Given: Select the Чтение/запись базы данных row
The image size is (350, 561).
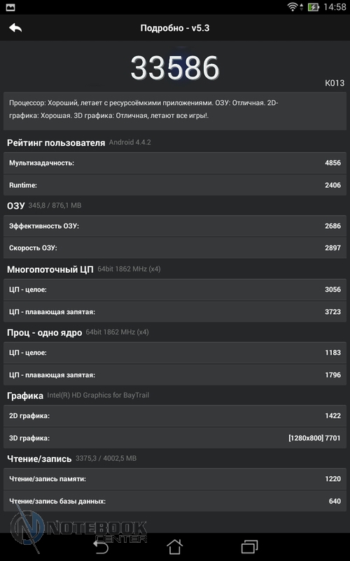Looking at the screenshot, I should point(174,501).
